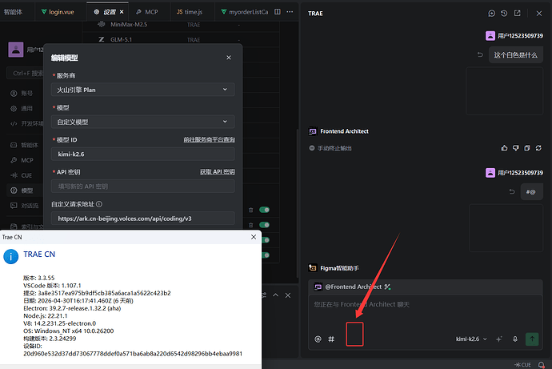Click undo arrow beside 这个白色是什么 message
The width and height of the screenshot is (552, 369).
[480, 54]
